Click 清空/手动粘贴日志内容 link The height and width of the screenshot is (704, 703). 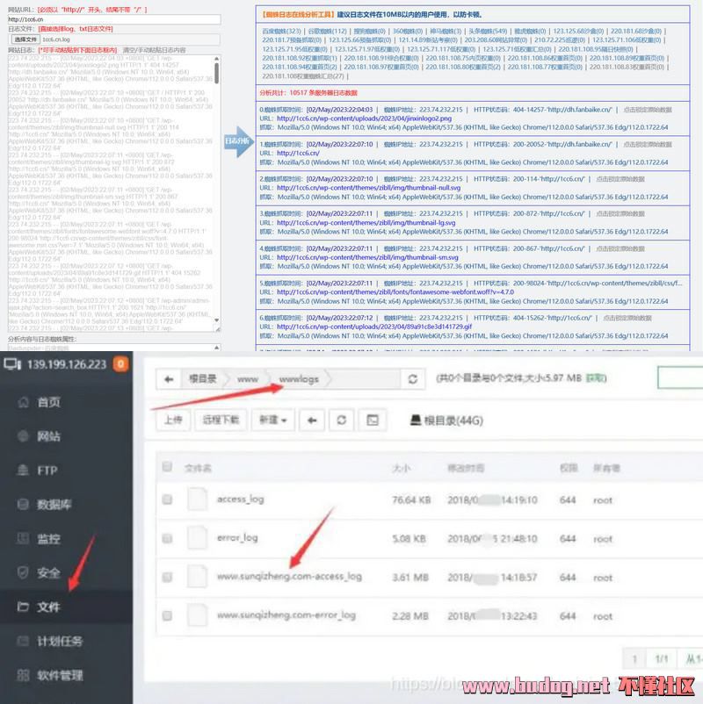coord(154,50)
